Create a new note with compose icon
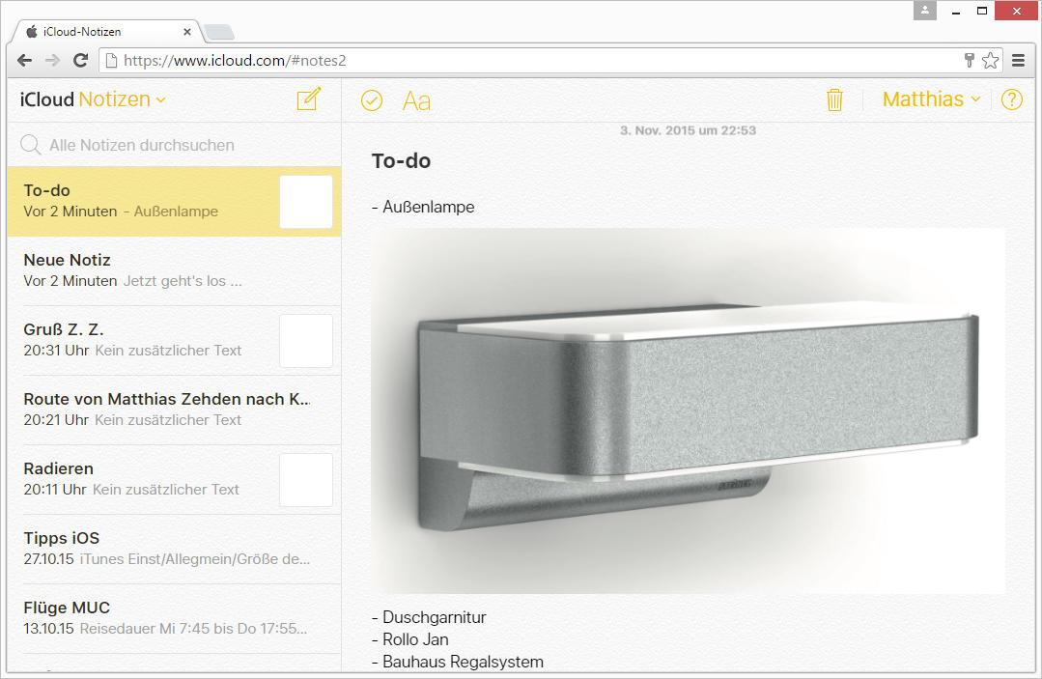1042x679 pixels. point(309,99)
